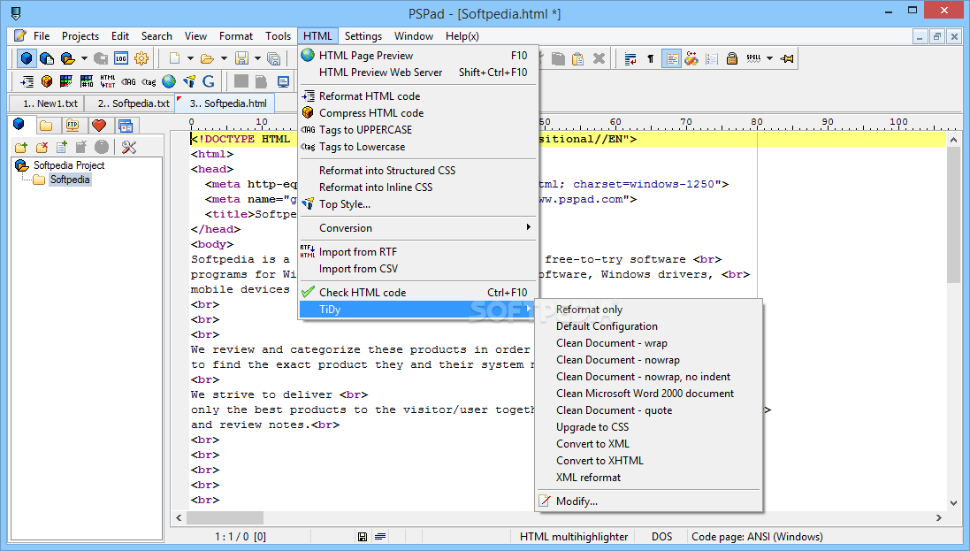Toggle Check HTML code menu item

418,292
